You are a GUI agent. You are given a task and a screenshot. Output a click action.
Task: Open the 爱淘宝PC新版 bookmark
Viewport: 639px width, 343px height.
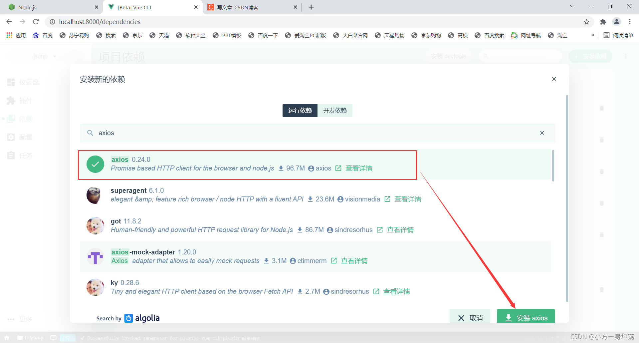click(x=306, y=35)
